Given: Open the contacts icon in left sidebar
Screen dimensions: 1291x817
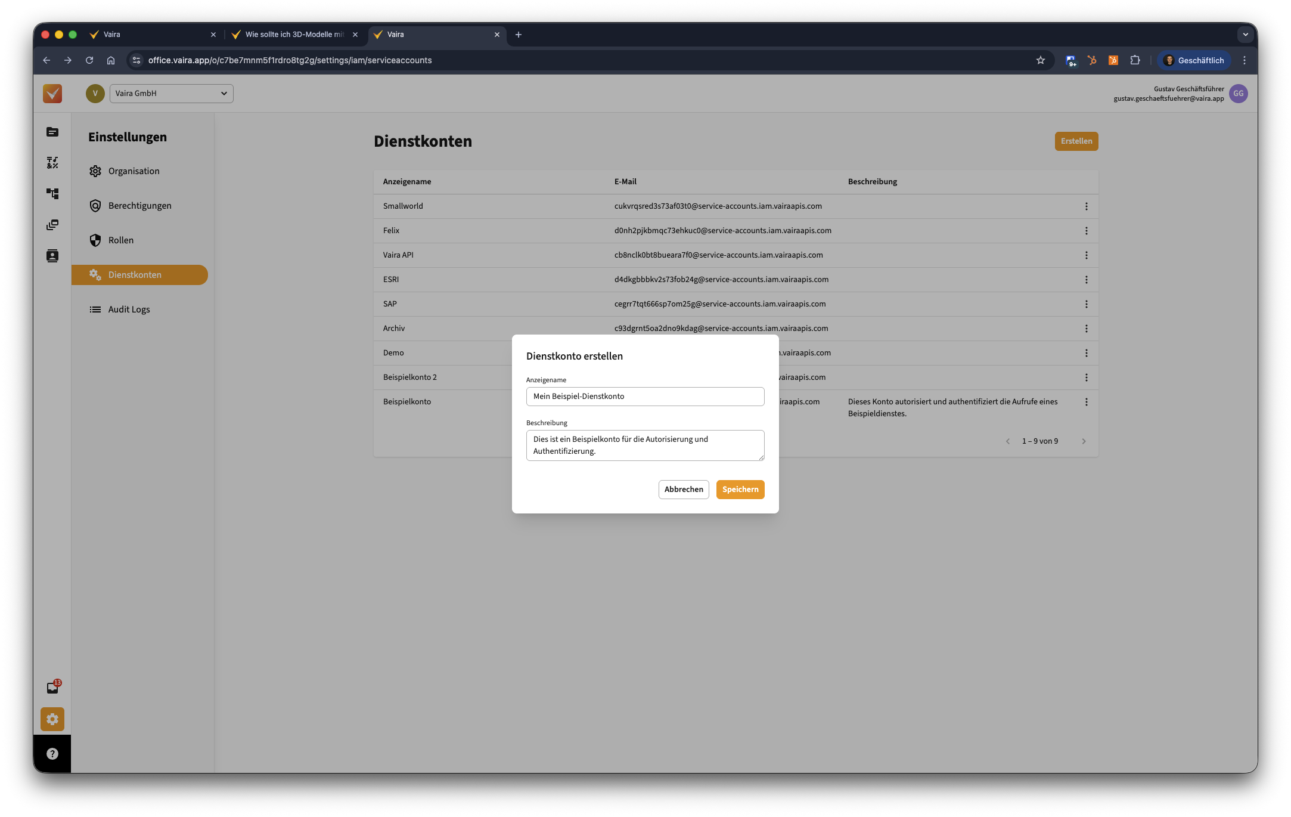Looking at the screenshot, I should [52, 256].
